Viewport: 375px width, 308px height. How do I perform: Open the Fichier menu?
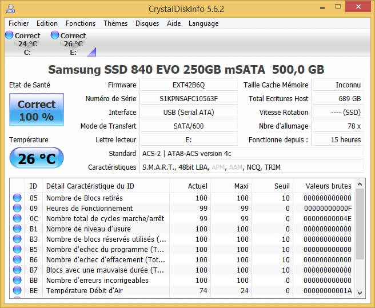[x=19, y=23]
